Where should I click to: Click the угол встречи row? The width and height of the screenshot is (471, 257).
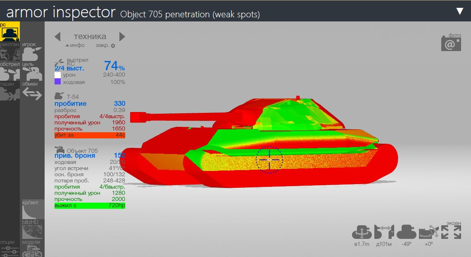click(x=90, y=168)
